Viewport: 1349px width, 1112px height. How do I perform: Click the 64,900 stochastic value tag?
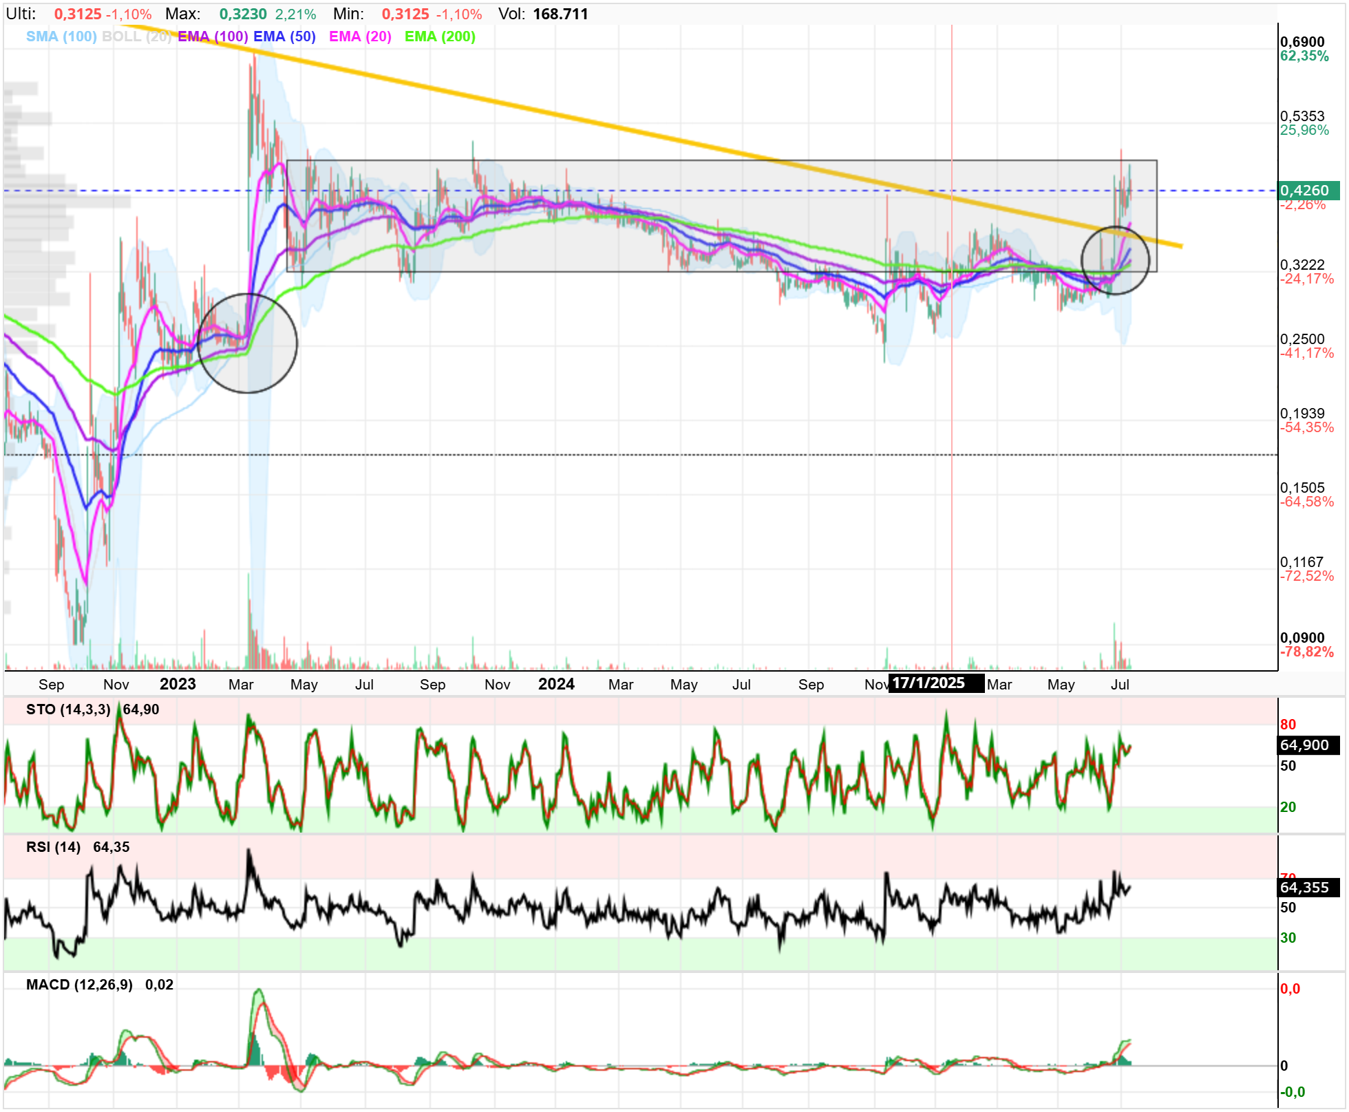coord(1309,745)
